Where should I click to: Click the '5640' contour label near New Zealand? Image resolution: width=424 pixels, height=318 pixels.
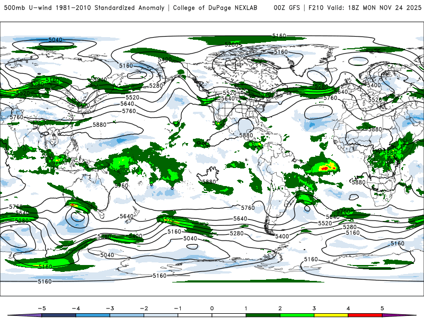(x=127, y=216)
